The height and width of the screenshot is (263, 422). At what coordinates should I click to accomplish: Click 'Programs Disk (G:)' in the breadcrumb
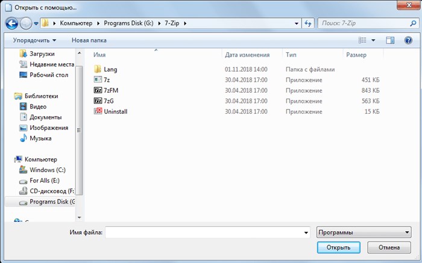(128, 23)
